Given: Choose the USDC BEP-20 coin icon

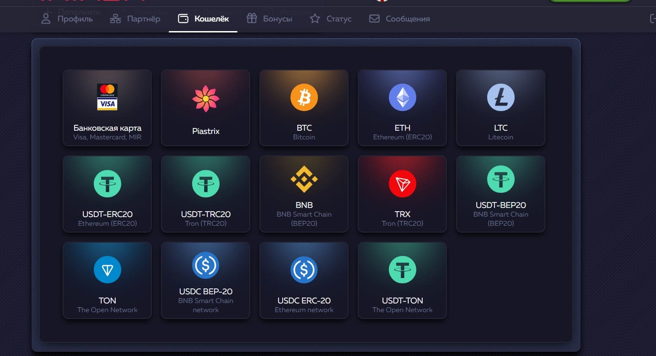Looking at the screenshot, I should pos(205,265).
